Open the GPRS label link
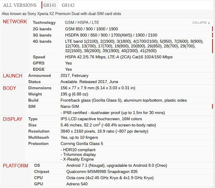The height and width of the screenshot is (188, 215). pyautogui.click(x=39, y=63)
